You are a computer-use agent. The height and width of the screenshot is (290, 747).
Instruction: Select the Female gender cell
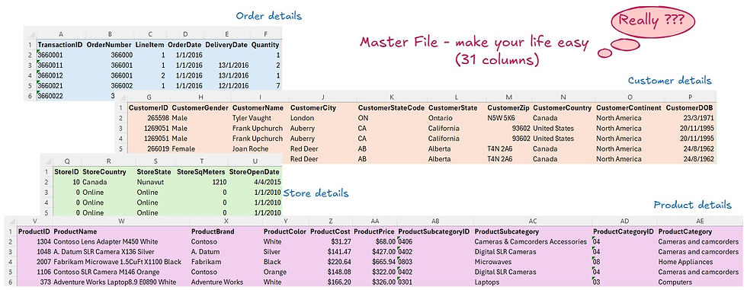pos(200,148)
